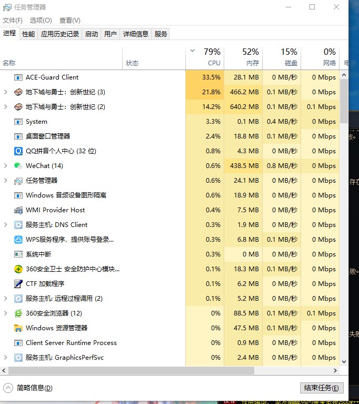Image resolution: width=359 pixels, height=404 pixels.
Task: Sort by the CPU column header
Action: (205, 58)
